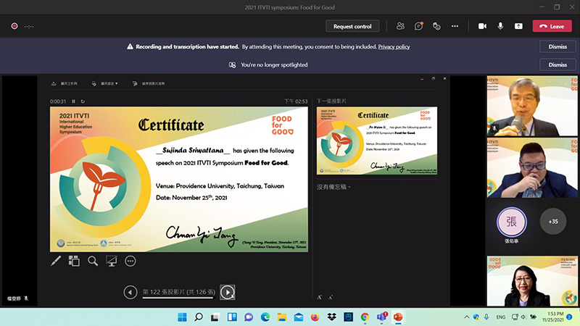The width and height of the screenshot is (580, 326).
Task: Open Dropbox from the taskbar
Action: click(331, 317)
